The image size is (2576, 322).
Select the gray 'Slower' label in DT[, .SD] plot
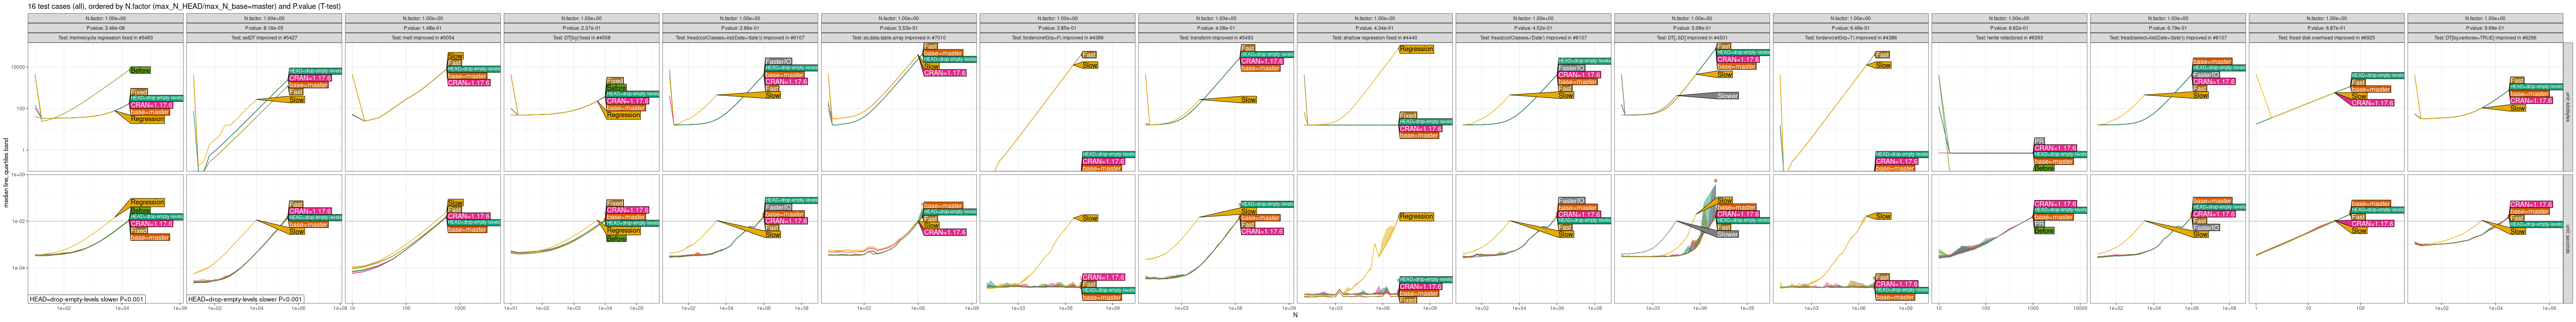click(x=1726, y=96)
